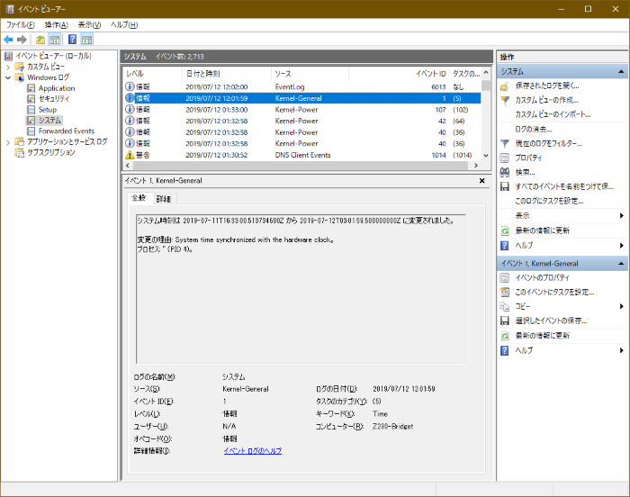The image size is (630, 497).
Task: Click scroll down arrow of event list
Action: (486, 155)
